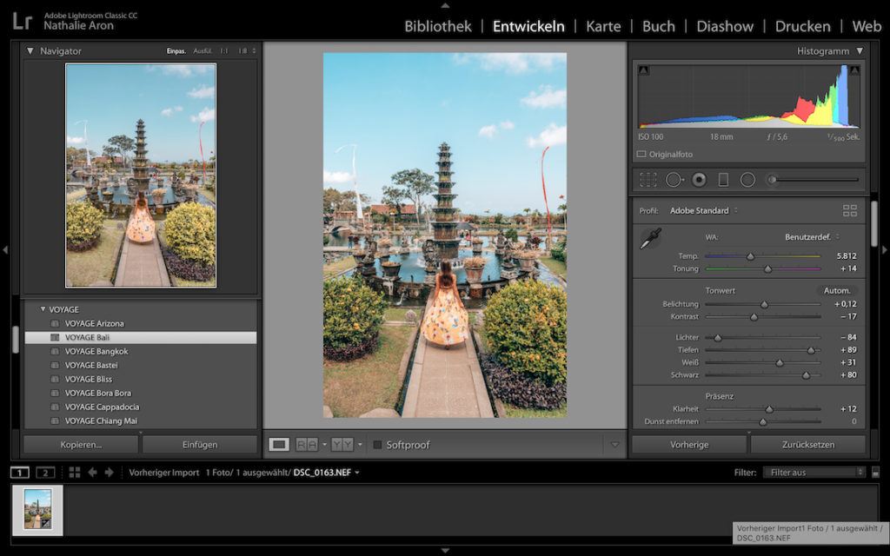Show main window display number 1

pos(20,472)
